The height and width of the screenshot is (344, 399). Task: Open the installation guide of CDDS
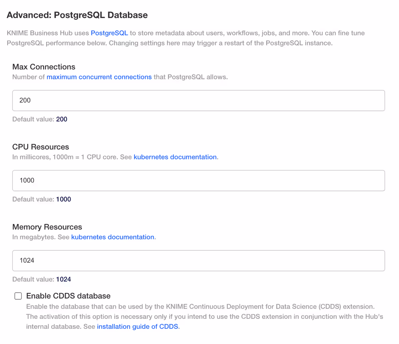point(138,326)
